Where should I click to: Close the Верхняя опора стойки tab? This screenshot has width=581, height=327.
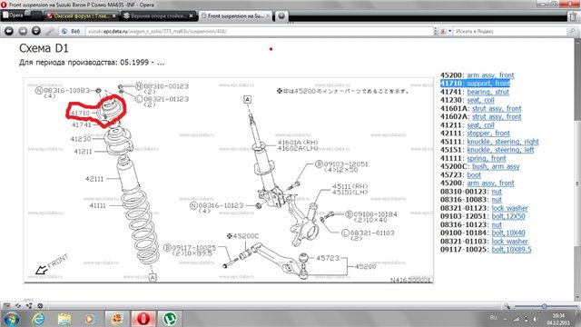(192, 16)
